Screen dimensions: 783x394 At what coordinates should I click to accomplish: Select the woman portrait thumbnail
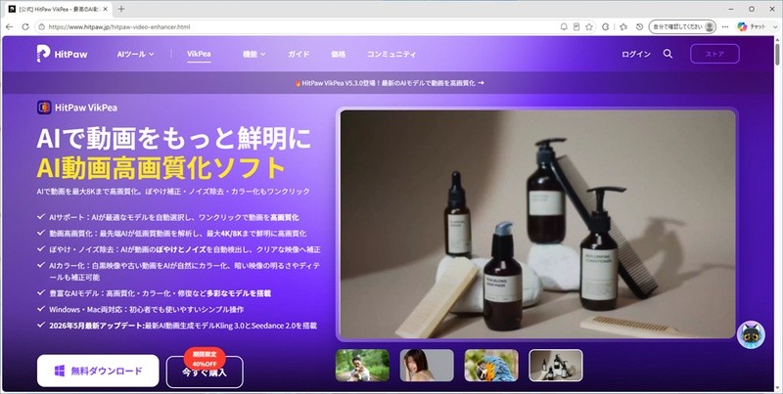click(427, 365)
